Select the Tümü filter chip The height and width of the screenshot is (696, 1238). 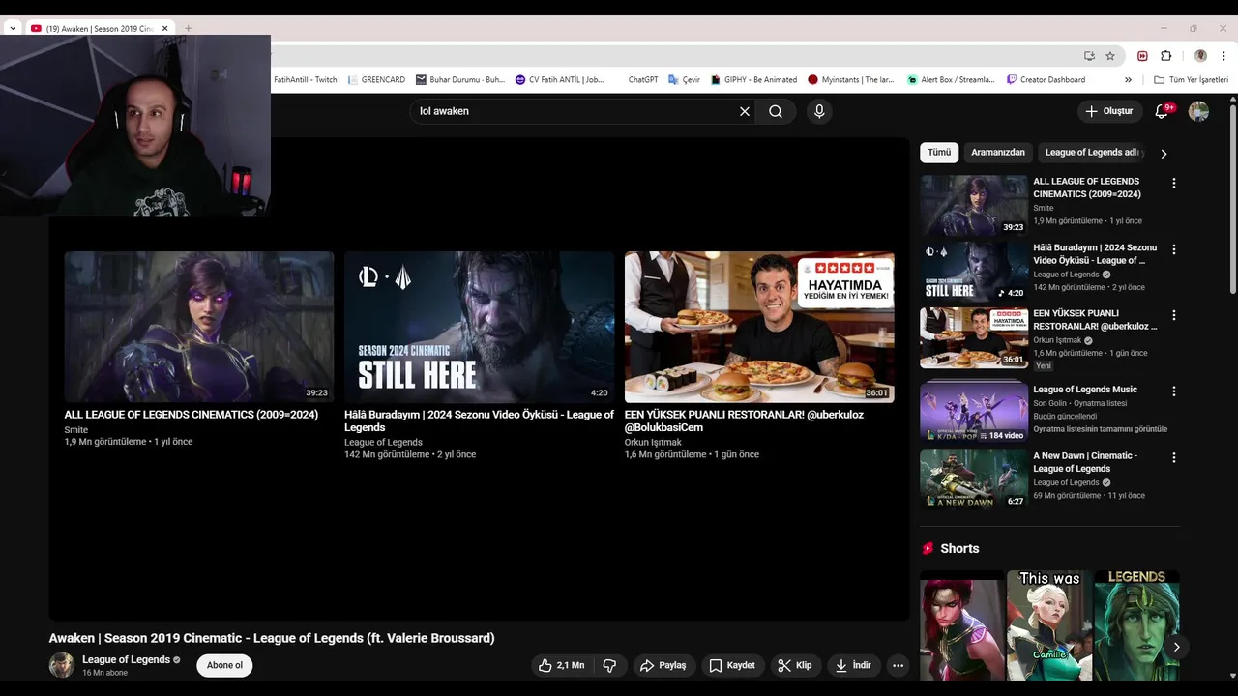tap(939, 152)
